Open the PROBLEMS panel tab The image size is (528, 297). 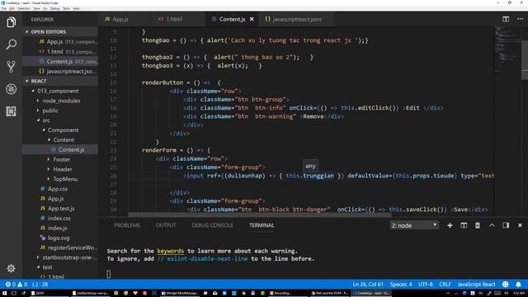point(126,225)
